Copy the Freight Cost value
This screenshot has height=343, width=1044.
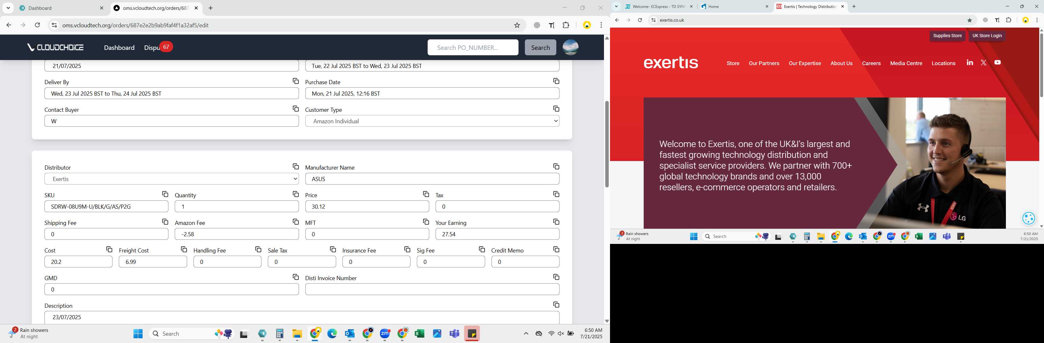pyautogui.click(x=184, y=249)
